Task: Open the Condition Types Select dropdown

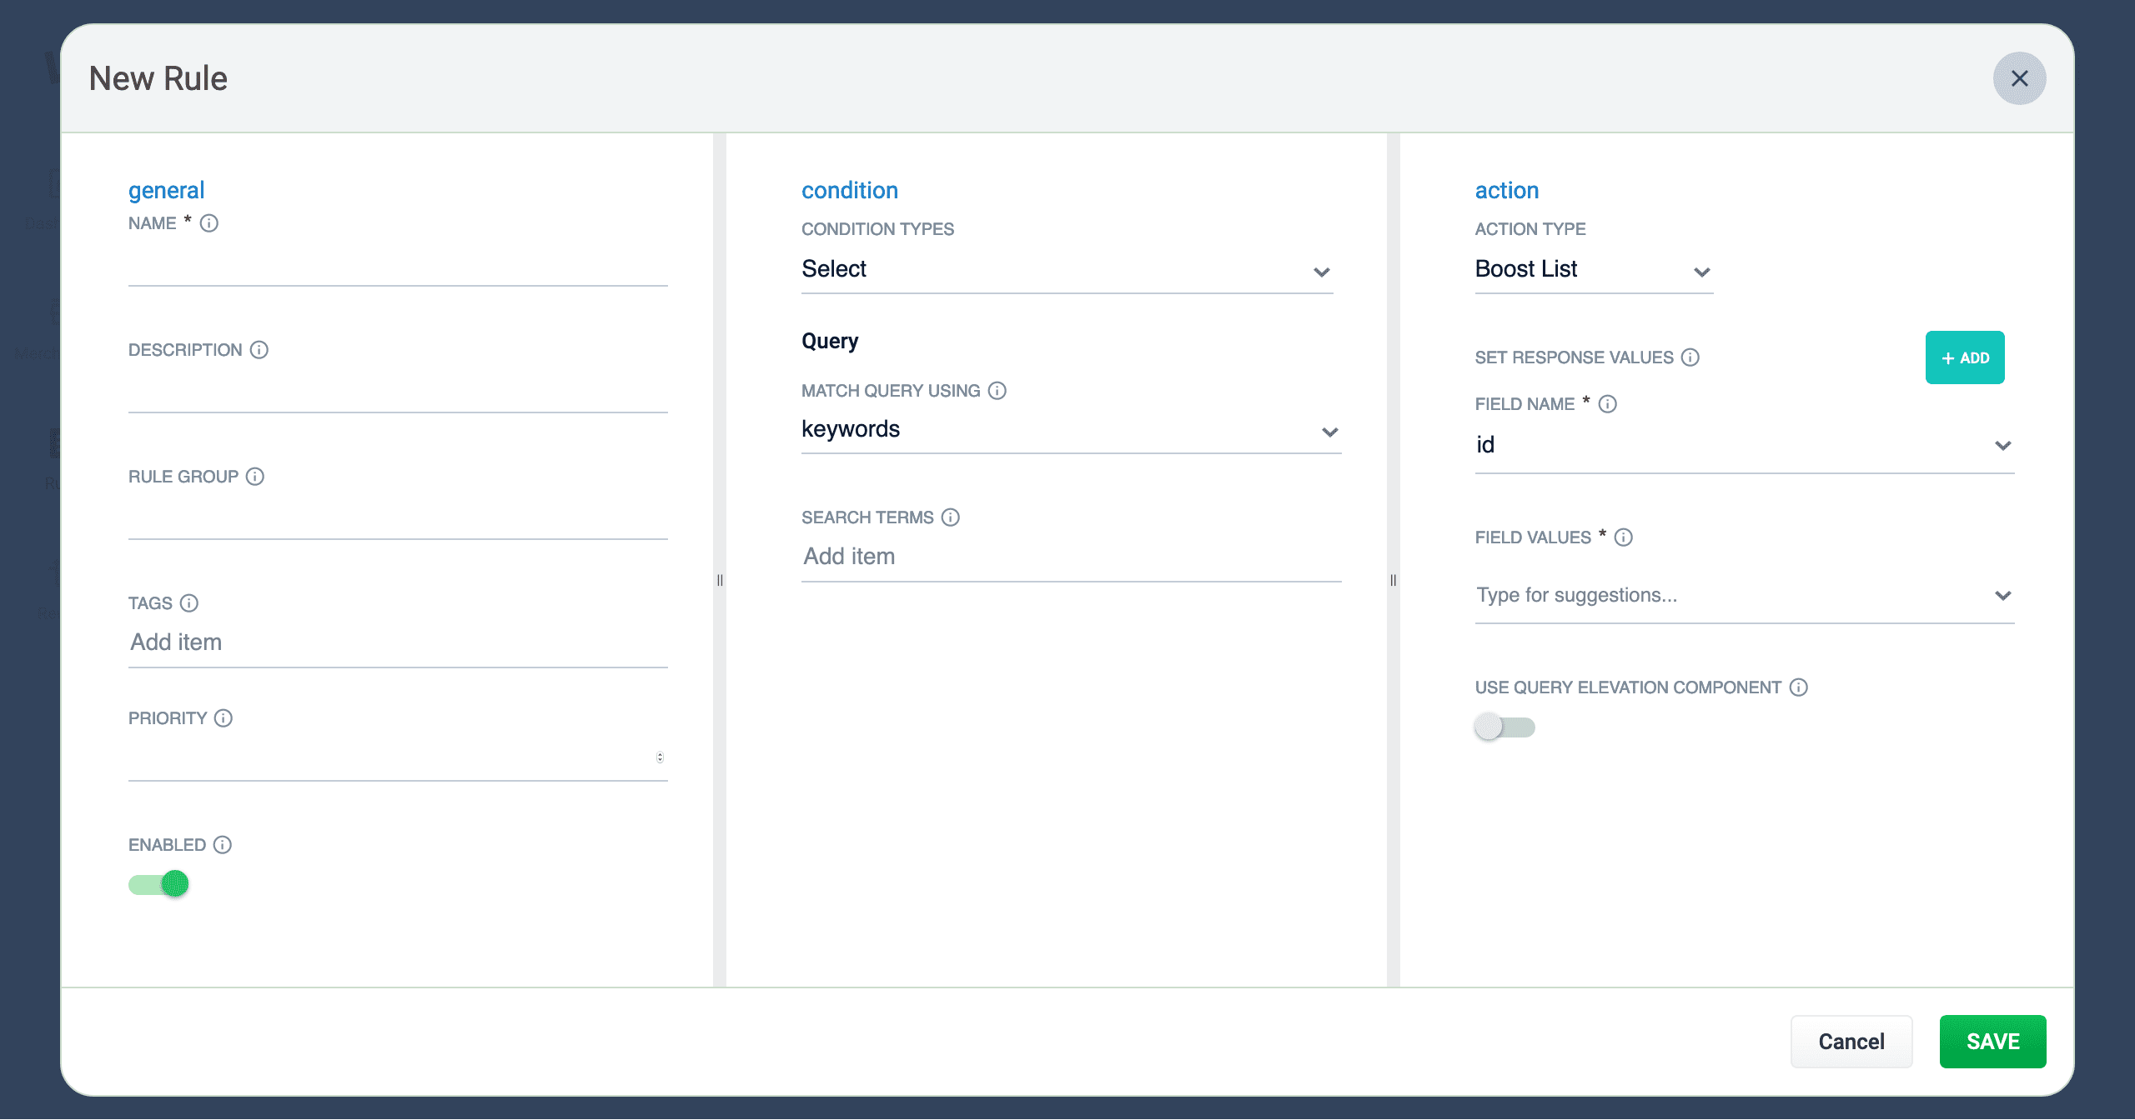Action: (1067, 270)
